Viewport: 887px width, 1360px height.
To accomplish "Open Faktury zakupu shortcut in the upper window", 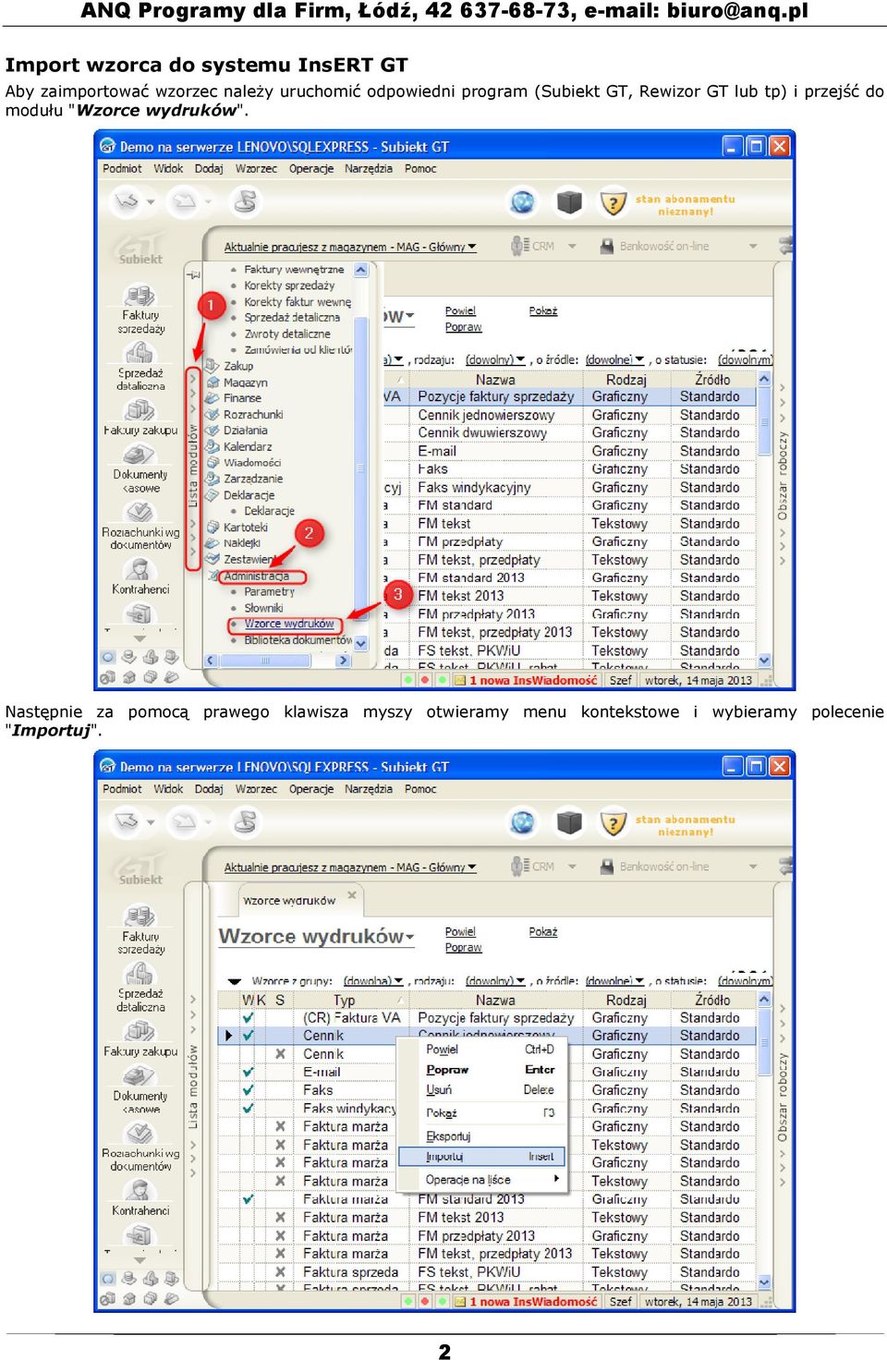I will tap(140, 418).
